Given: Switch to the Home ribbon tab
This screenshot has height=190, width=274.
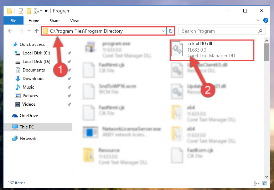Looking at the screenshot, I should pos(34,21).
